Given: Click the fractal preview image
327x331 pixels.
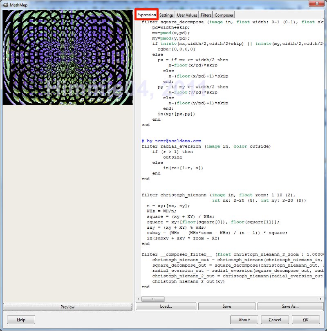Looking at the screenshot, I should pos(68,57).
